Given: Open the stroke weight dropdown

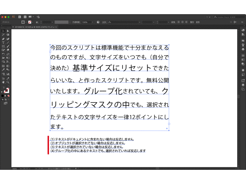Looking at the screenshot, I should [x=52, y=22].
